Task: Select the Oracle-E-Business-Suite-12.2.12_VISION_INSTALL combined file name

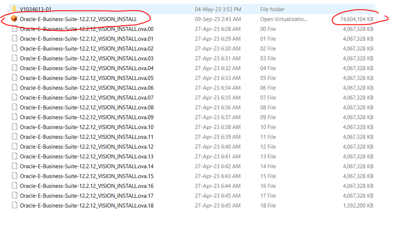Action: pos(78,19)
